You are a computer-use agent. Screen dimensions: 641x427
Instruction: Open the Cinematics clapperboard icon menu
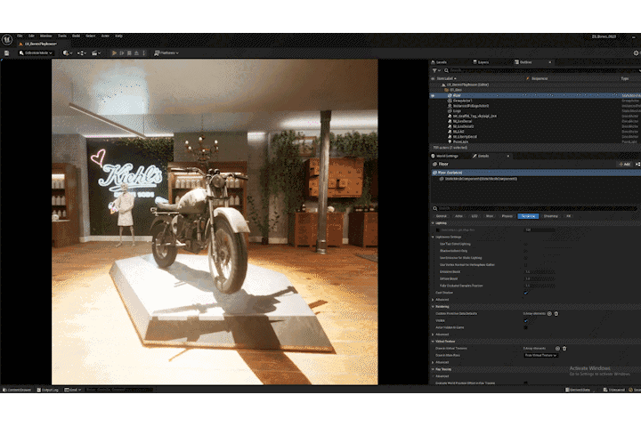(96, 53)
